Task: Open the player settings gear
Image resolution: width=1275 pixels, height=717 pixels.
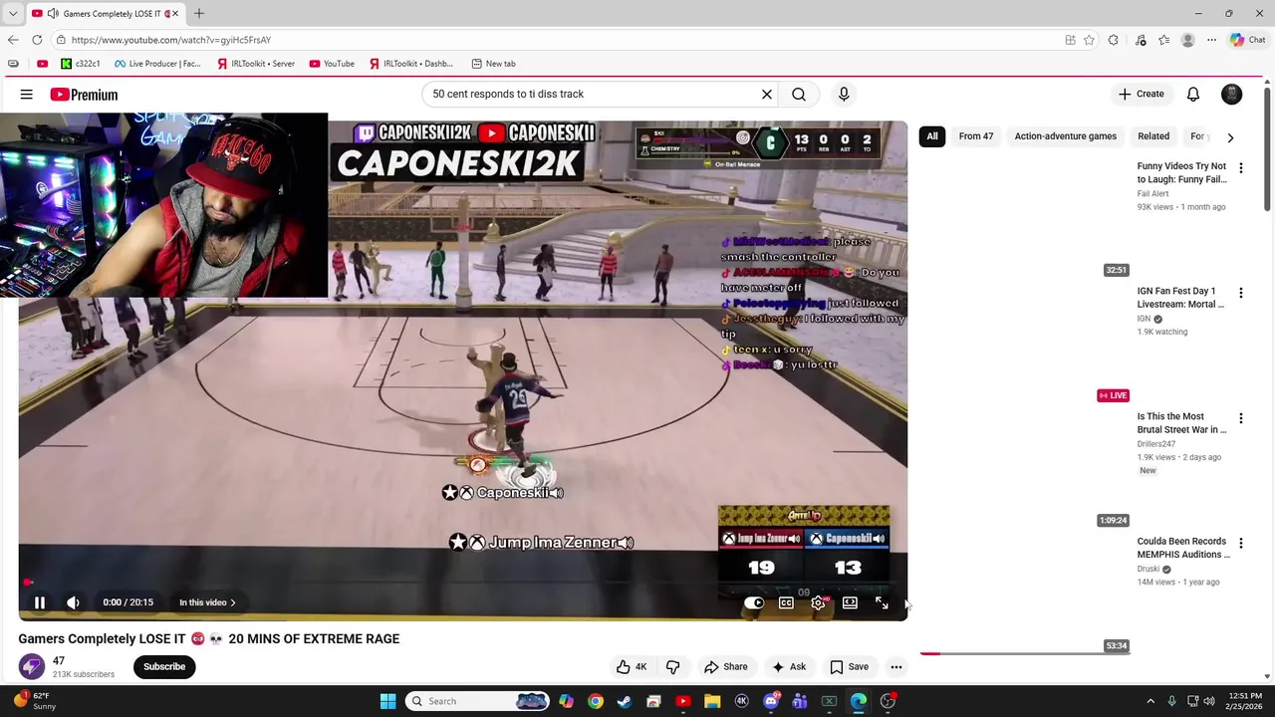Action: point(818,602)
